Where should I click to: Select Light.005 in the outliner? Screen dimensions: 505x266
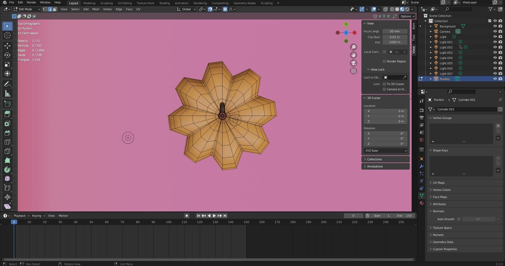point(446,63)
